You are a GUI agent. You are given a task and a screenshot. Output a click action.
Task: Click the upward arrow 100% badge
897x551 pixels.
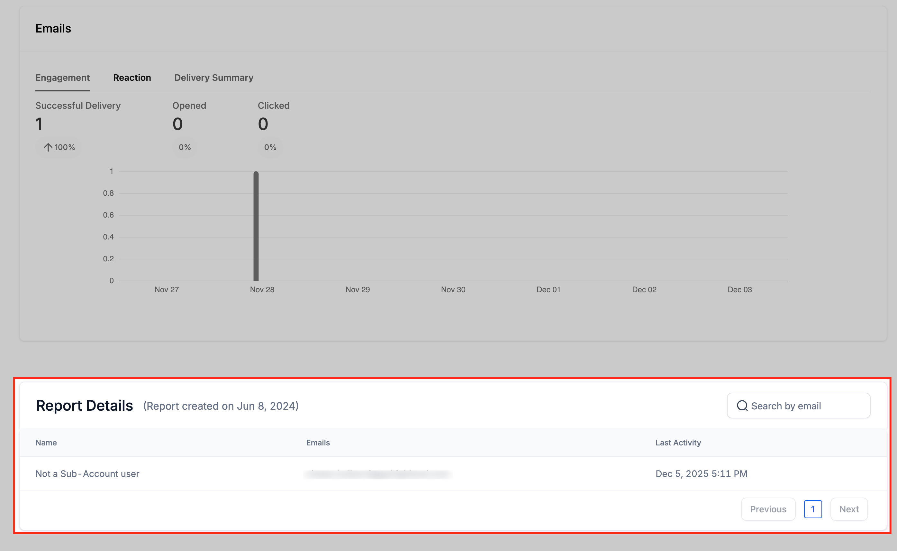pos(59,147)
